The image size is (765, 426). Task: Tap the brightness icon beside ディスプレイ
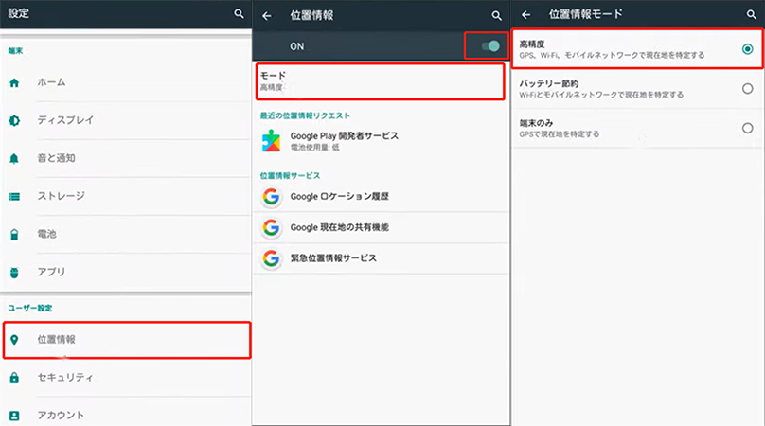pos(14,120)
